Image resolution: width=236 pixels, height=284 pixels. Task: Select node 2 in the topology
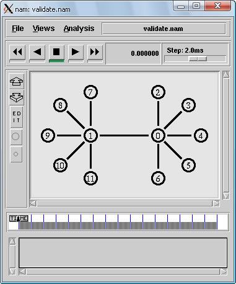(x=158, y=92)
